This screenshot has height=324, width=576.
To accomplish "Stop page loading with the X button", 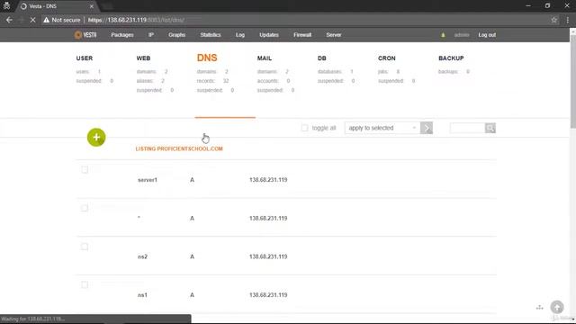I will tap(32, 20).
